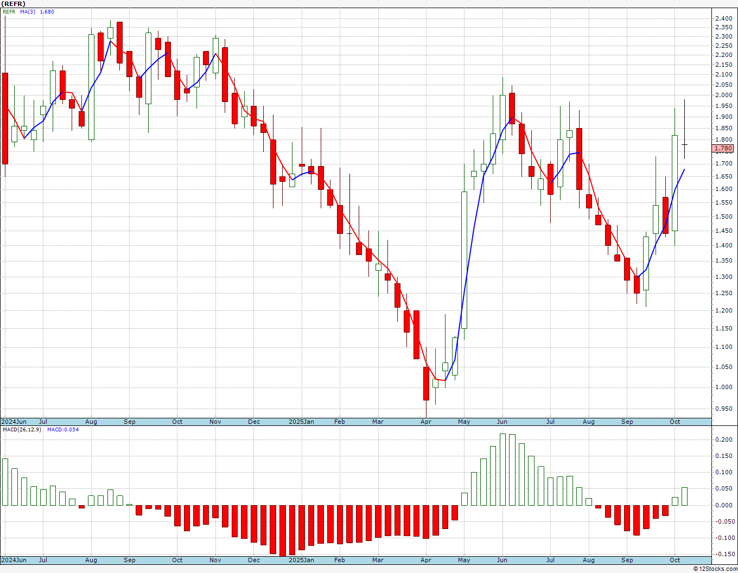Click the 2025Jan marker on price chart axis
Image resolution: width=738 pixels, height=573 pixels.
[301, 422]
